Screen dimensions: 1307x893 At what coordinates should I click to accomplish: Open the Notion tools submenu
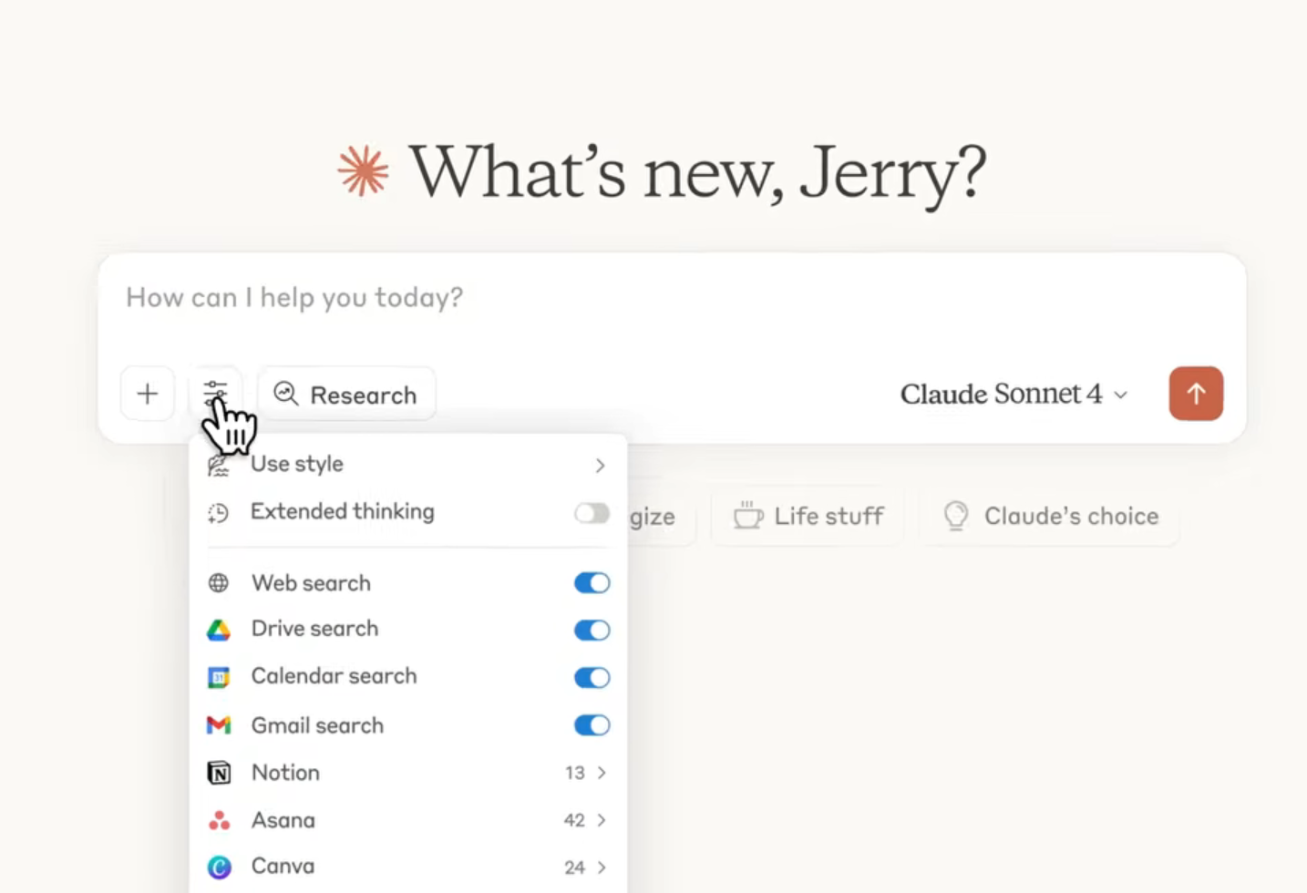click(x=407, y=773)
